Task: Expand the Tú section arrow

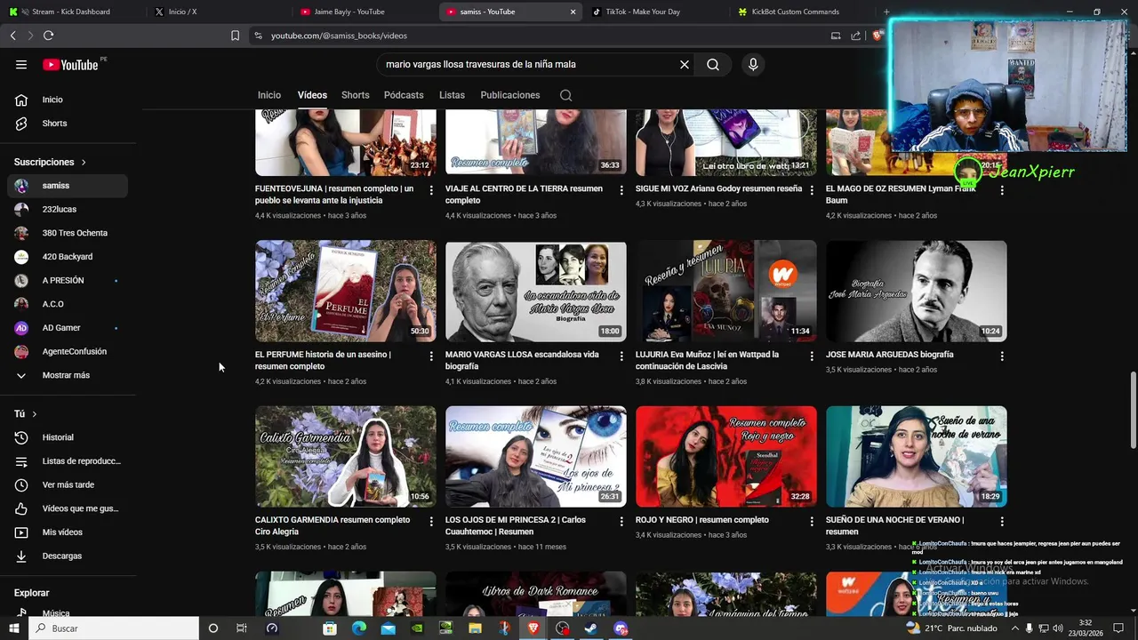Action: (x=35, y=414)
